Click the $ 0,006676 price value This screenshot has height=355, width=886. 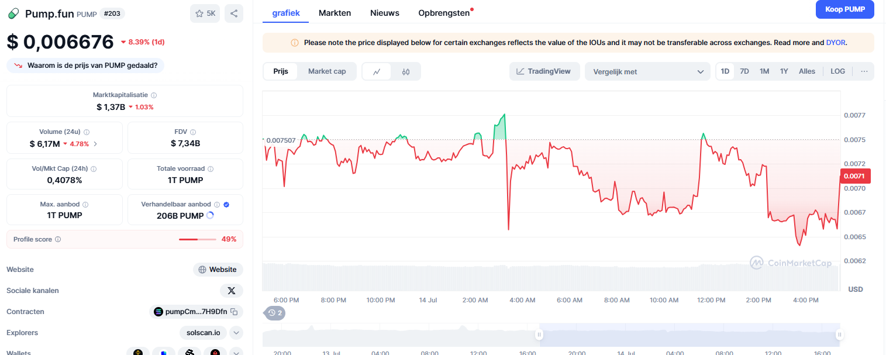[60, 42]
